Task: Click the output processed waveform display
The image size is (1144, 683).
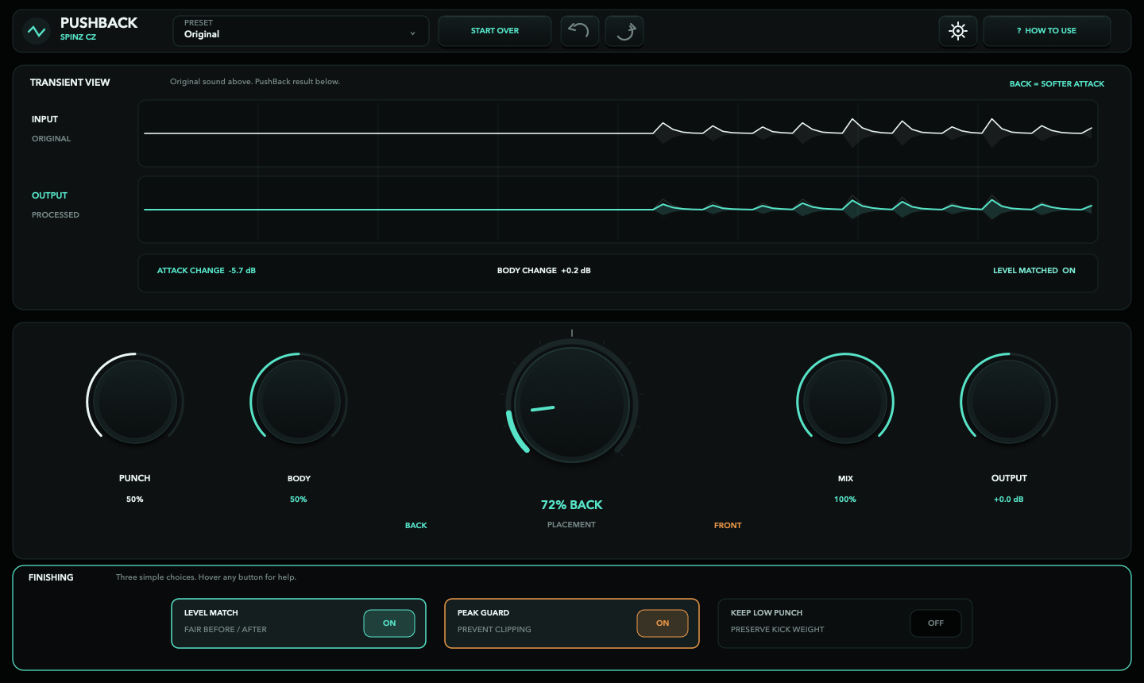Action: pyautogui.click(x=618, y=210)
